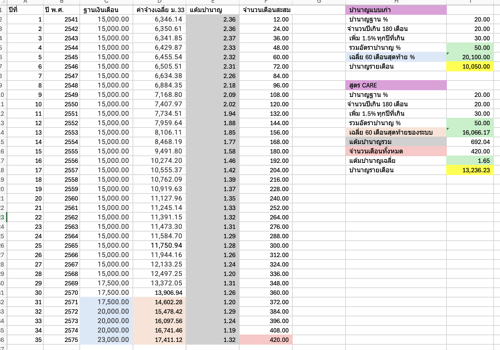Screen dimensions: 500x350
Task: Click the average wage cell 11,750.94
Action: (x=159, y=245)
